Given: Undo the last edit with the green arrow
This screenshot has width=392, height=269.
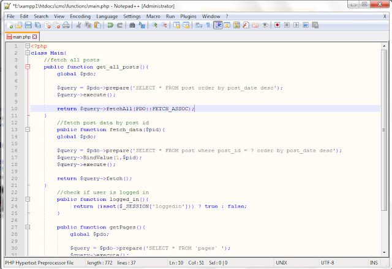Looking at the screenshot, I should pyautogui.click(x=110, y=25).
